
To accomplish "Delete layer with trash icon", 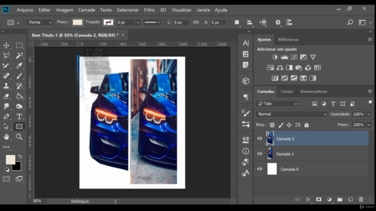I will point(361,199).
